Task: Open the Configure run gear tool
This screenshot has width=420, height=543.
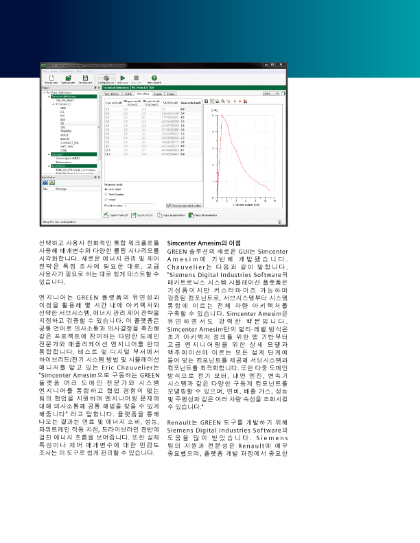Action: pyautogui.click(x=106, y=78)
